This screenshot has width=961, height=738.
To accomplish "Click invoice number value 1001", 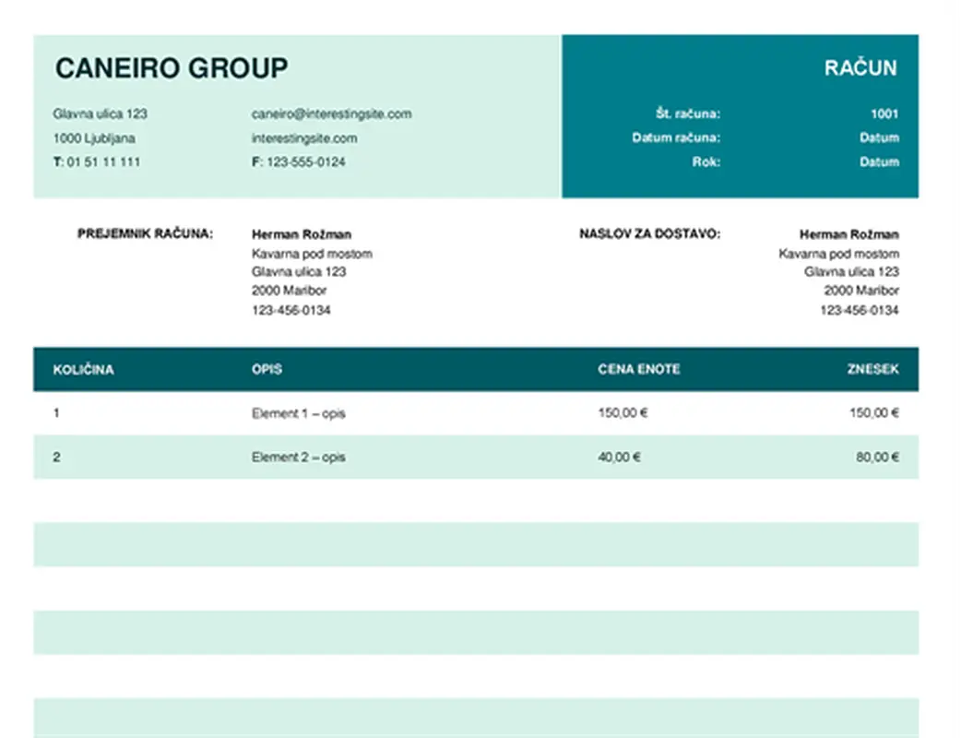I will click(884, 114).
